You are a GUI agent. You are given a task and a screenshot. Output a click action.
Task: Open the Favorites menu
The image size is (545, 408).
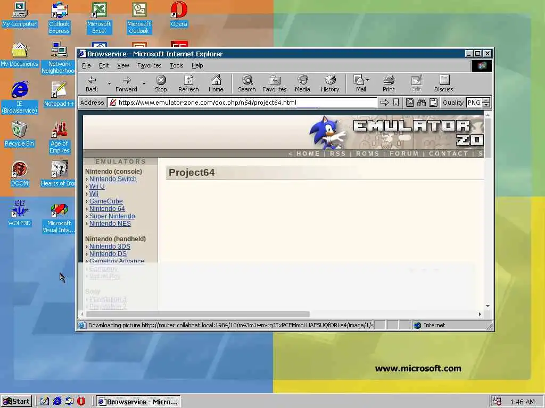[x=149, y=65]
